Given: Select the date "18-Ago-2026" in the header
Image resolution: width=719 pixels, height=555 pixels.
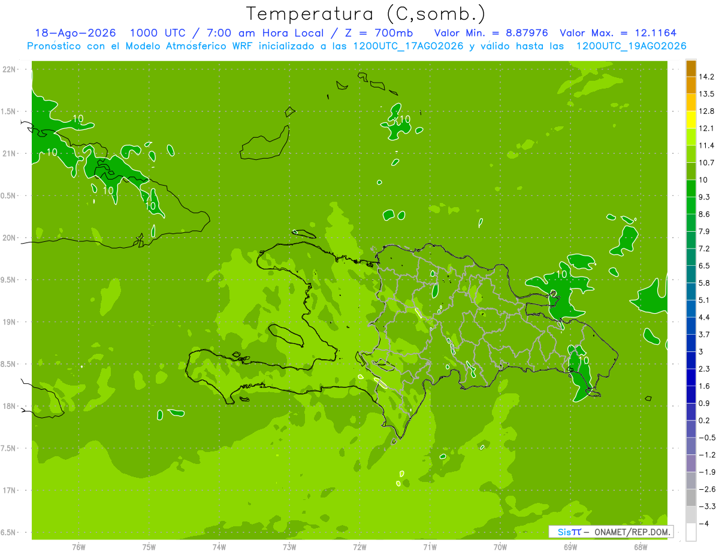Looking at the screenshot, I should click(75, 33).
